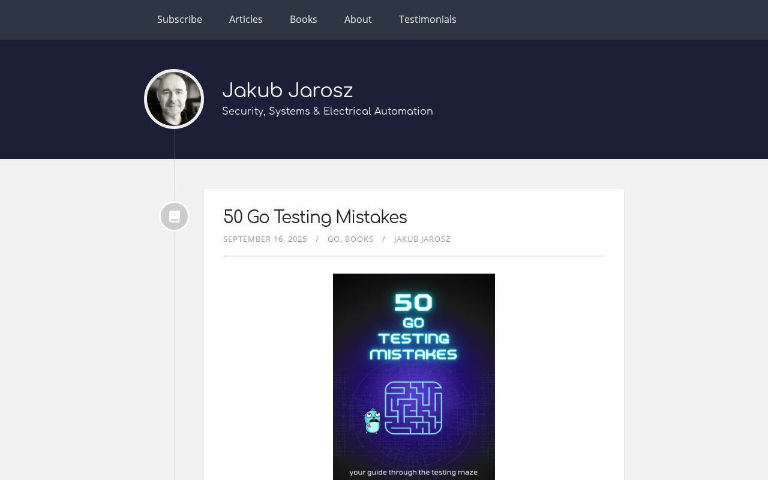Click the Jakub Jarosz site title
Viewport: 768px width, 480px height.
coord(287,91)
